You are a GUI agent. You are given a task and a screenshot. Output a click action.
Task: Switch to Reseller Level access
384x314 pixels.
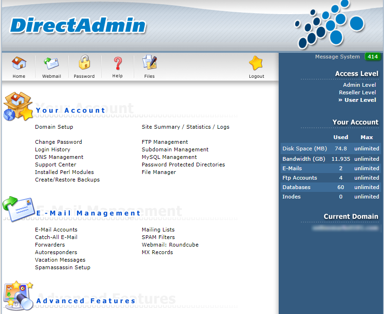357,92
